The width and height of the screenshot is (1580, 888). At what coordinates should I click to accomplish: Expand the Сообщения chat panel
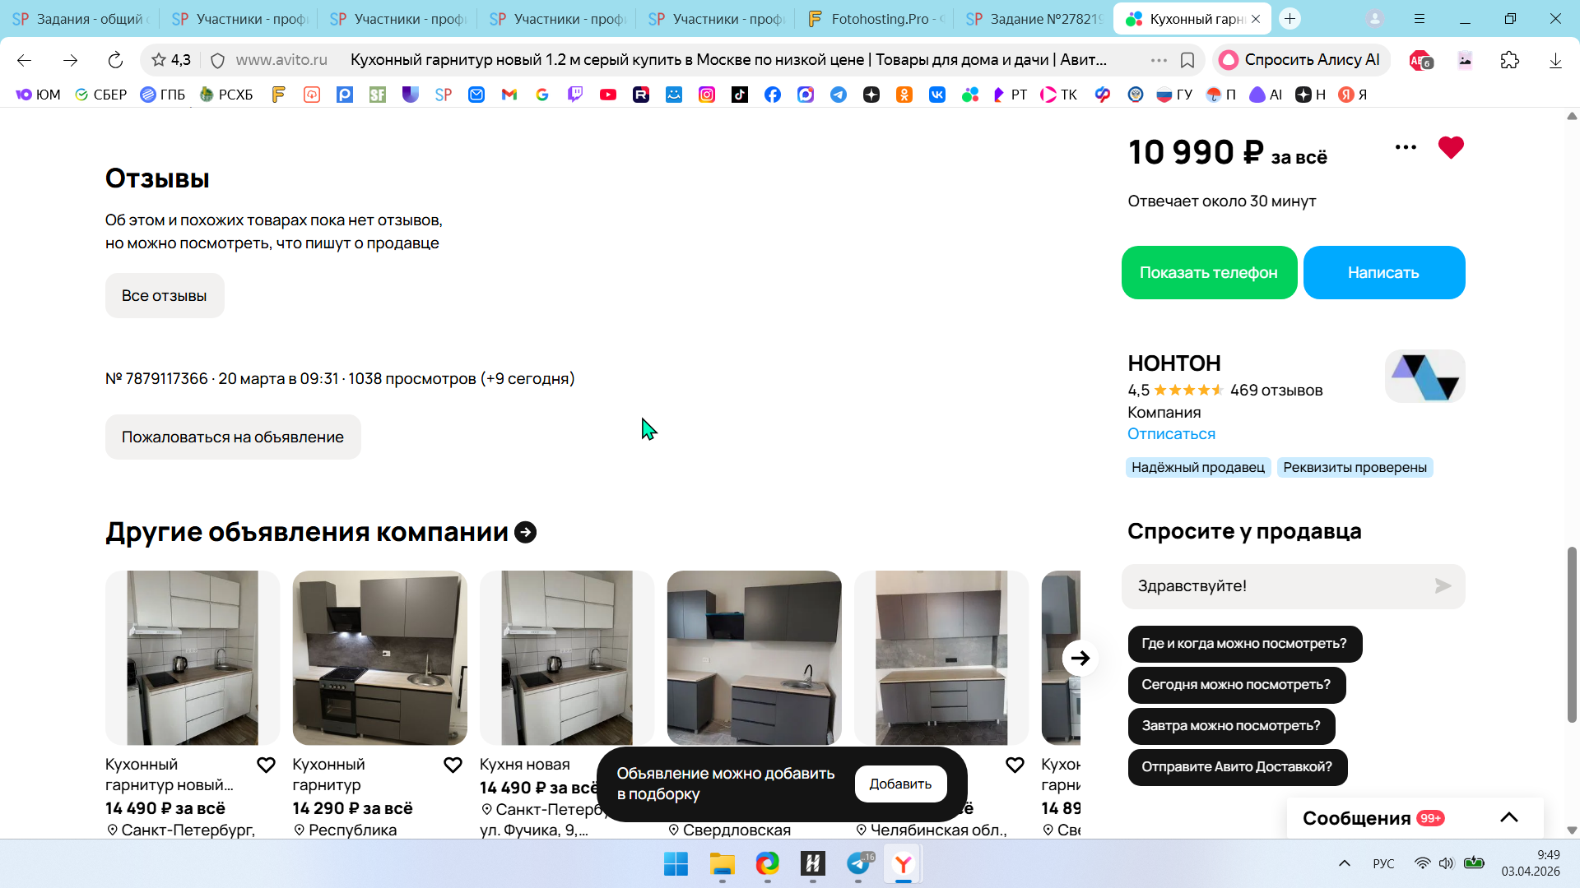click(1508, 817)
